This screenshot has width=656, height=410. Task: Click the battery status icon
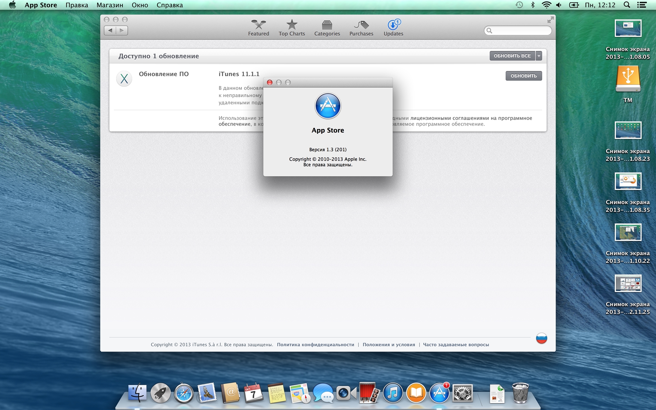pos(574,5)
